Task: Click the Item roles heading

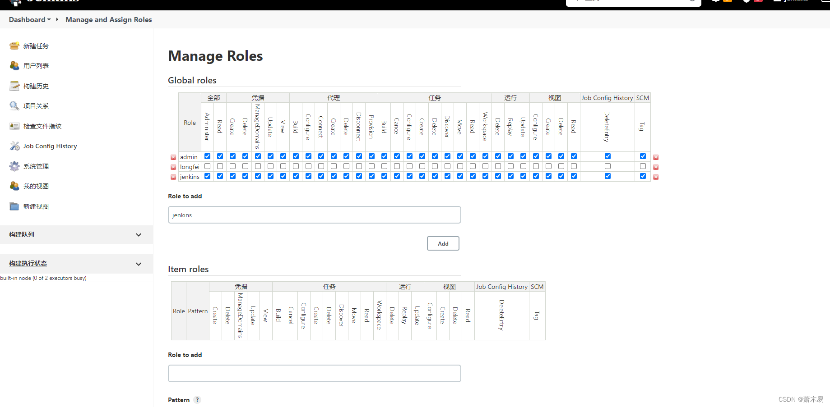Action: point(188,269)
